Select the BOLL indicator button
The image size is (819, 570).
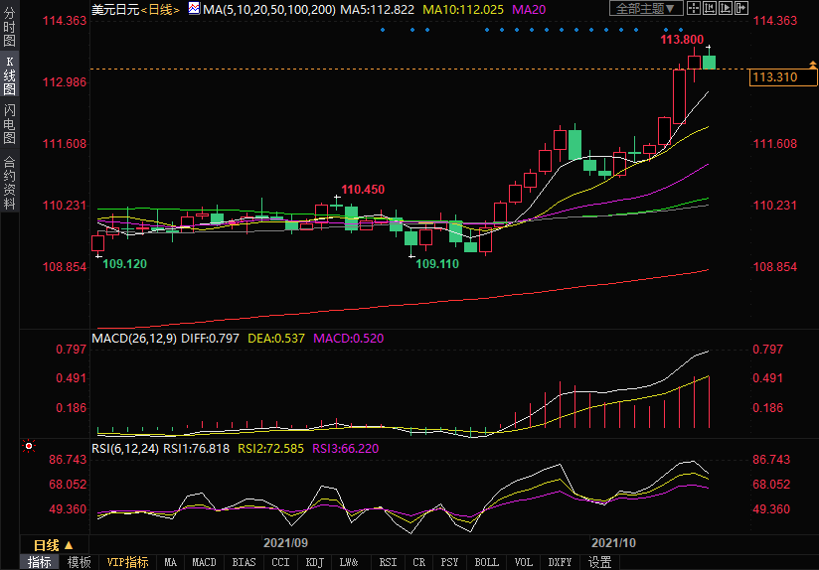[486, 562]
